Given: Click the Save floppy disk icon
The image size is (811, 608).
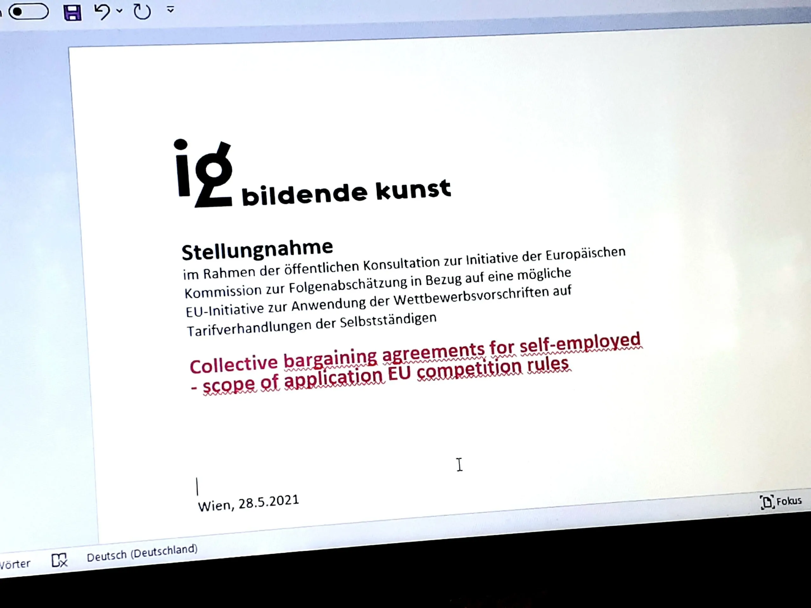Looking at the screenshot, I should point(72,12).
